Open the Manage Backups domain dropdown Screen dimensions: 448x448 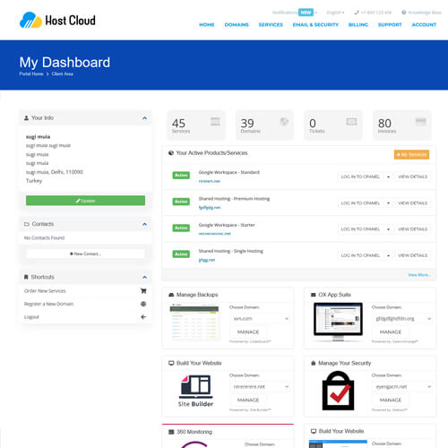[261, 319]
